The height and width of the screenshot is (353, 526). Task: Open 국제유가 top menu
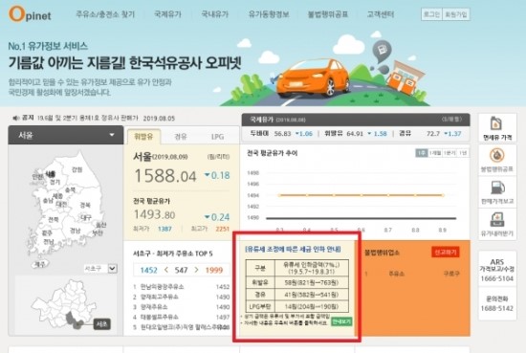point(167,14)
